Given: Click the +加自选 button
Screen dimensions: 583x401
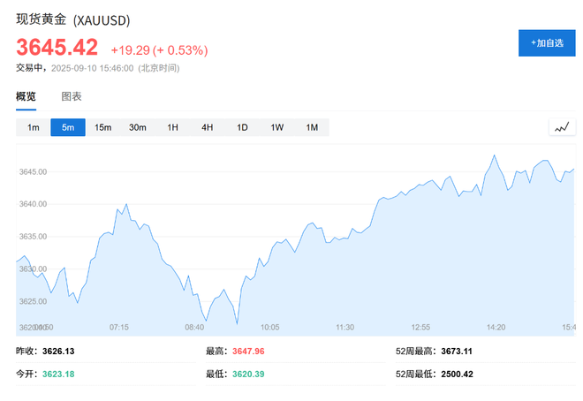Looking at the screenshot, I should [x=547, y=42].
